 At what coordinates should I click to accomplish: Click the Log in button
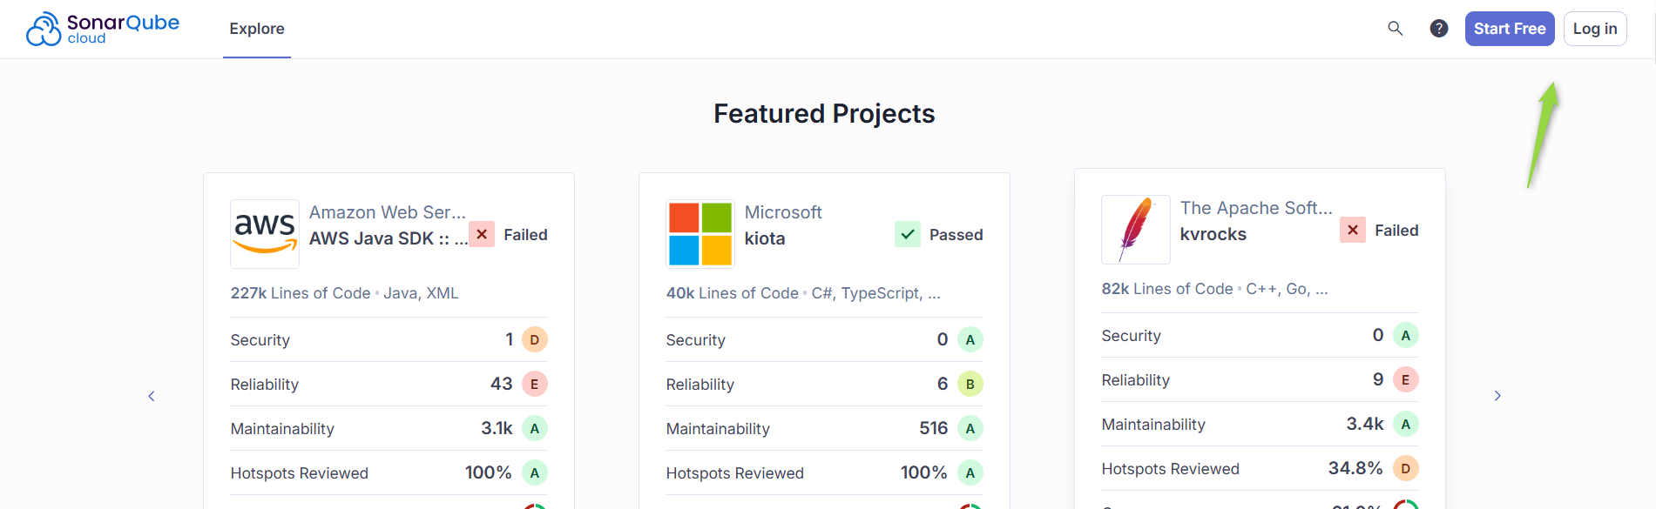[x=1595, y=29]
